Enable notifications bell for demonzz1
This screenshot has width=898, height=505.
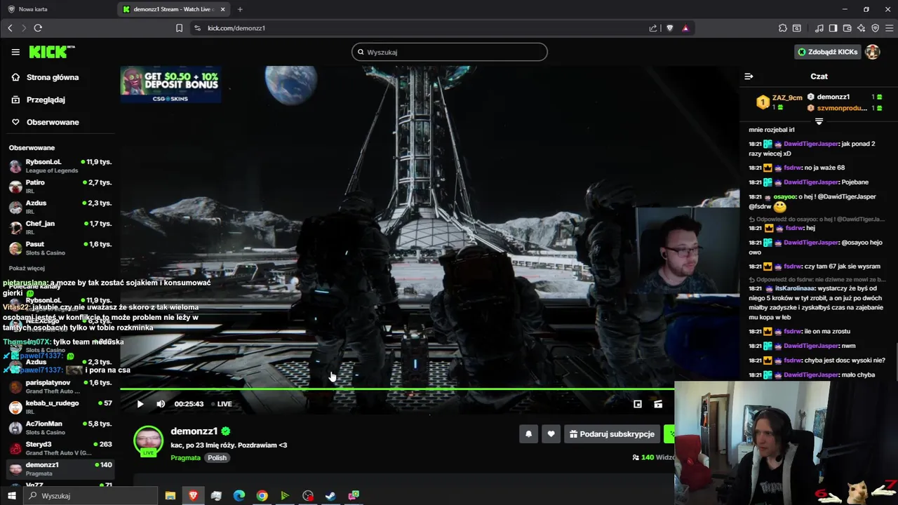point(529,434)
